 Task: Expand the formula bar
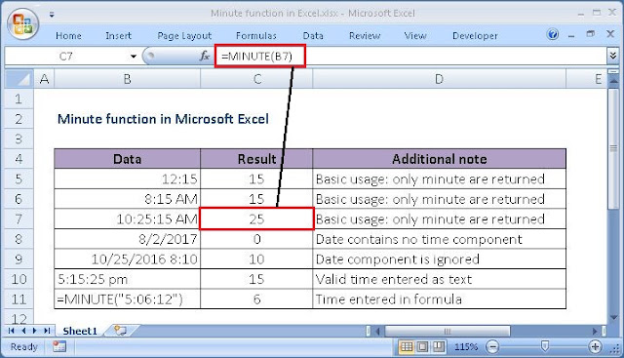point(613,56)
